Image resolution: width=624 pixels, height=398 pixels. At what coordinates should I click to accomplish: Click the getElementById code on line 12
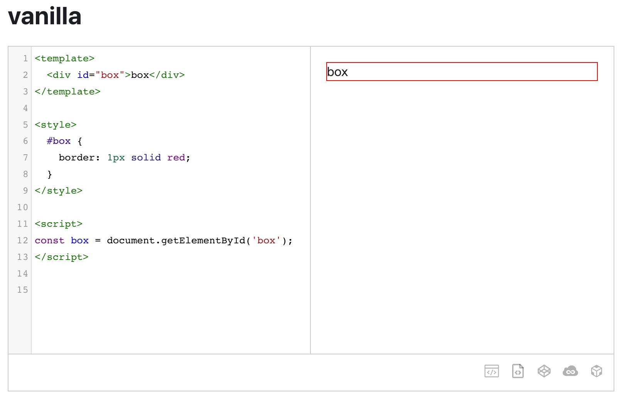coord(164,240)
